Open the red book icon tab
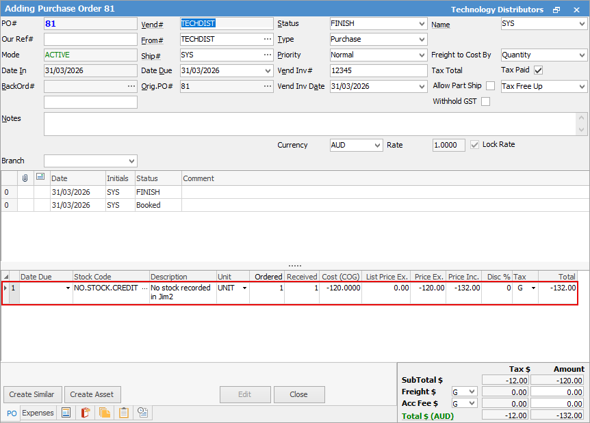590x423 pixels. coord(86,413)
